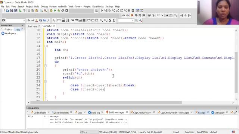Collapse the switch block fold at line 23

point(45,82)
